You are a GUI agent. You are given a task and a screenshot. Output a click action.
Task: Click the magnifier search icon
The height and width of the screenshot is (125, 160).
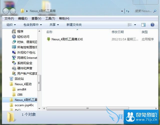point(155,11)
